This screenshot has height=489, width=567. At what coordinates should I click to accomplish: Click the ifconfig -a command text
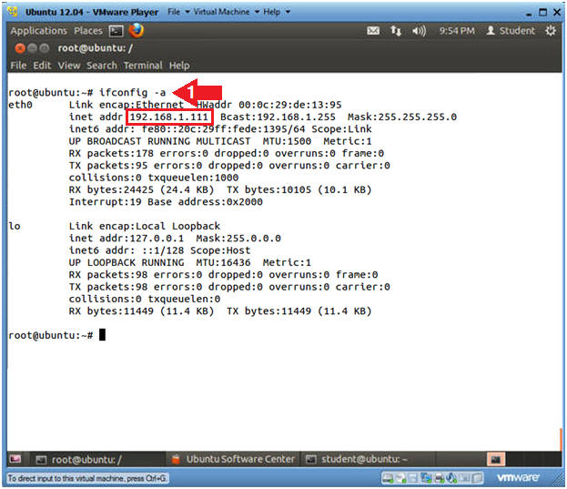[132, 93]
